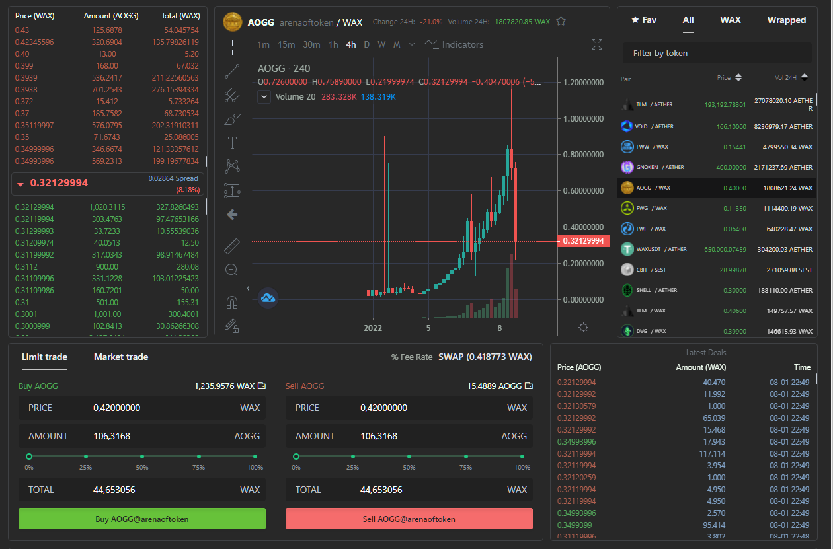Select the text annotation tool
The image size is (833, 549).
(232, 143)
